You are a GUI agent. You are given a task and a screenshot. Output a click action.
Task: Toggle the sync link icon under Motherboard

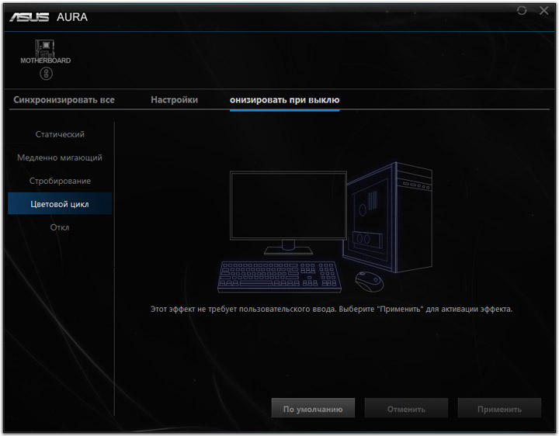pos(46,74)
